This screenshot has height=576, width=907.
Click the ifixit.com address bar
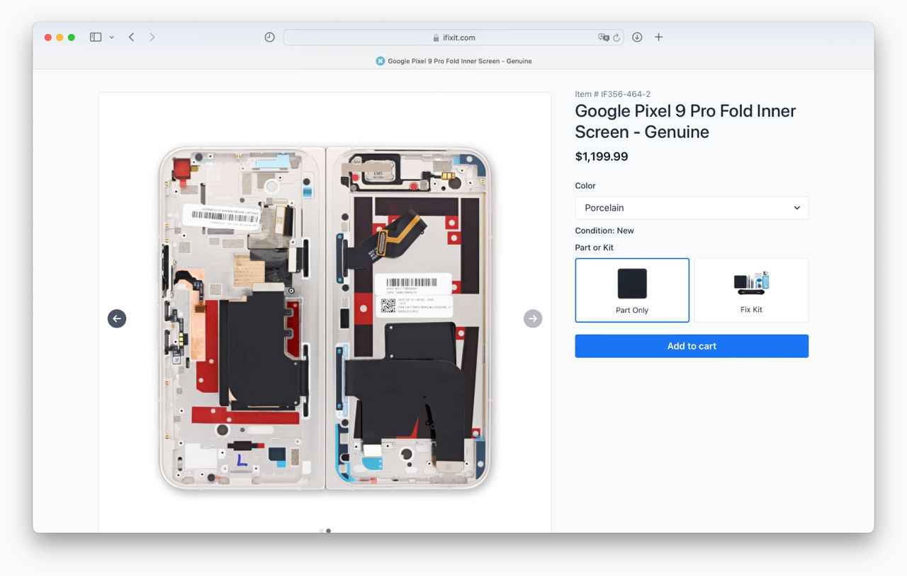(x=453, y=38)
